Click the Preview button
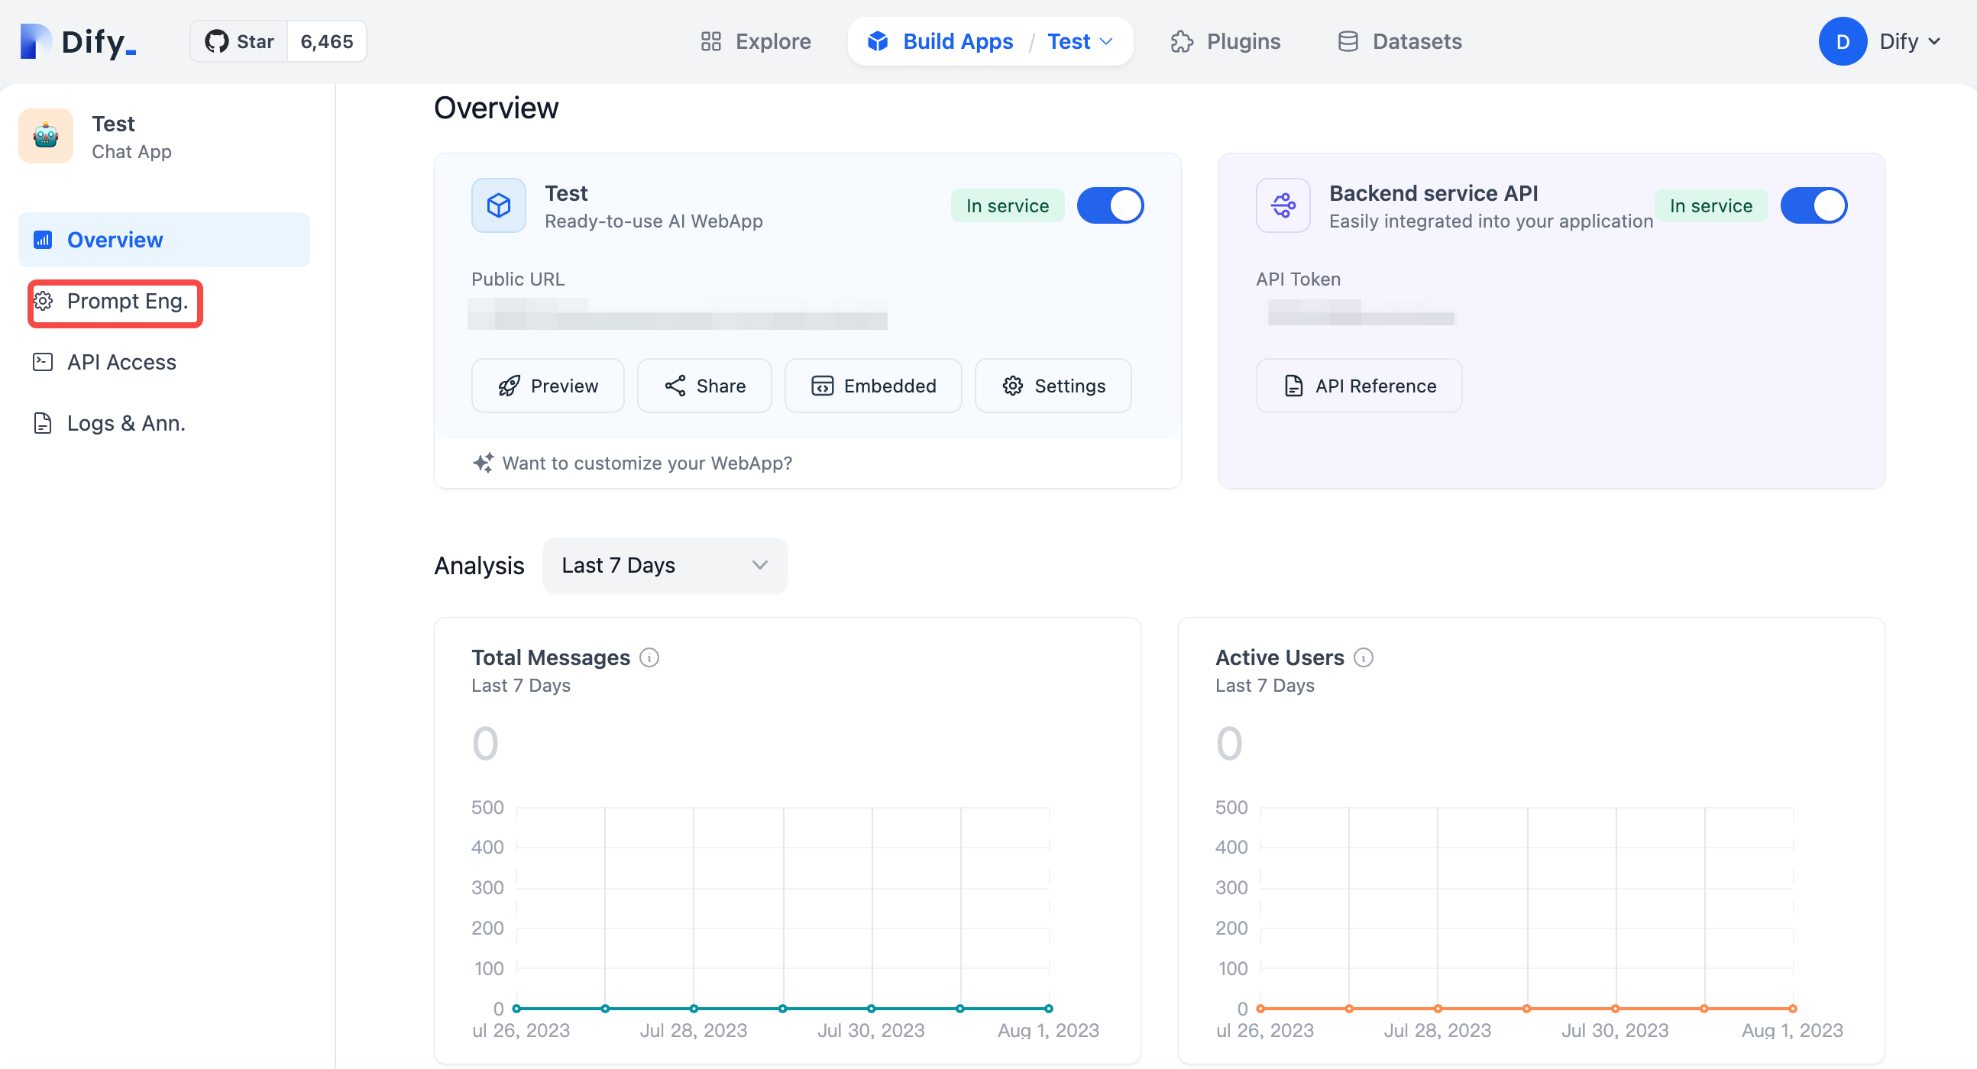 pyautogui.click(x=548, y=386)
